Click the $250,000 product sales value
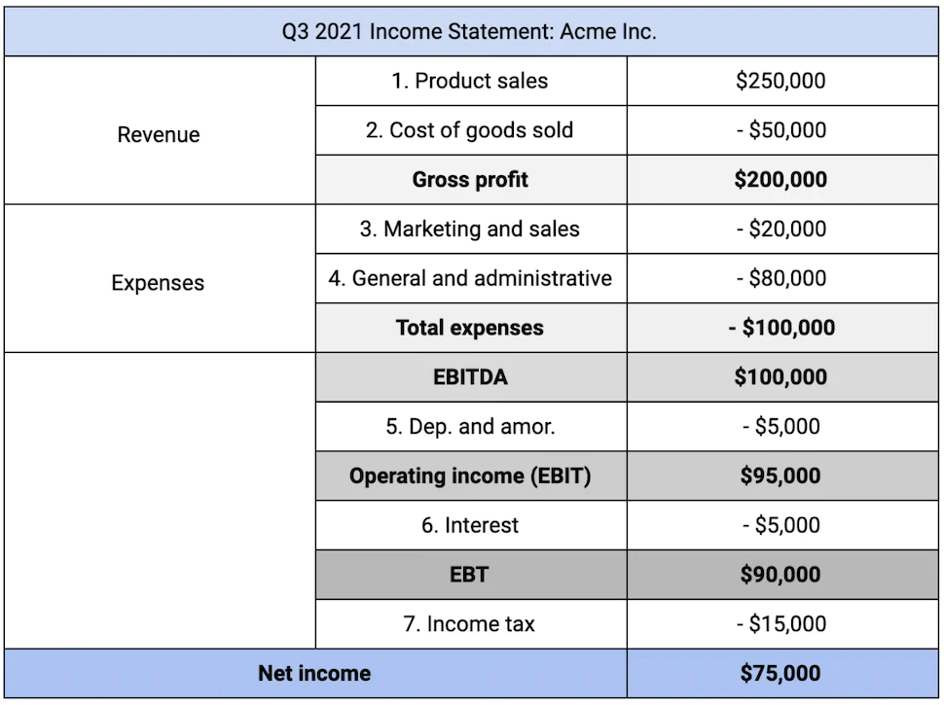The image size is (944, 705). tap(781, 81)
